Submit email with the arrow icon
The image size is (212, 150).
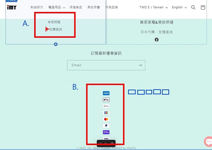pos(140,65)
